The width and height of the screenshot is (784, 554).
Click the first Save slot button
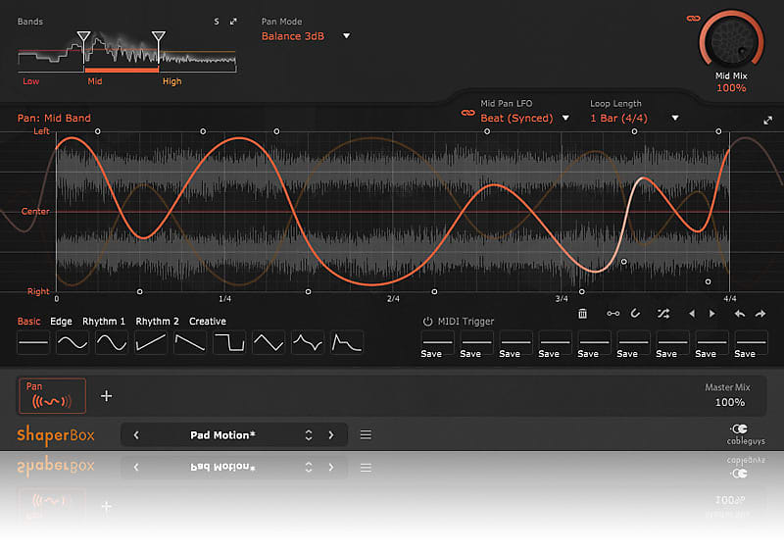click(x=431, y=343)
